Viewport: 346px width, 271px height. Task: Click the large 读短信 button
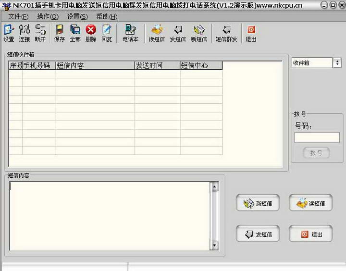tap(311, 203)
